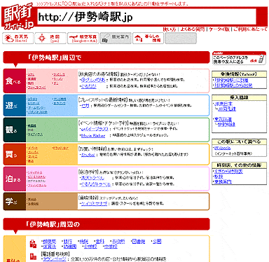This screenshot has width=269, height=262.
Task: Select the 観る category tile
Action: point(15,130)
